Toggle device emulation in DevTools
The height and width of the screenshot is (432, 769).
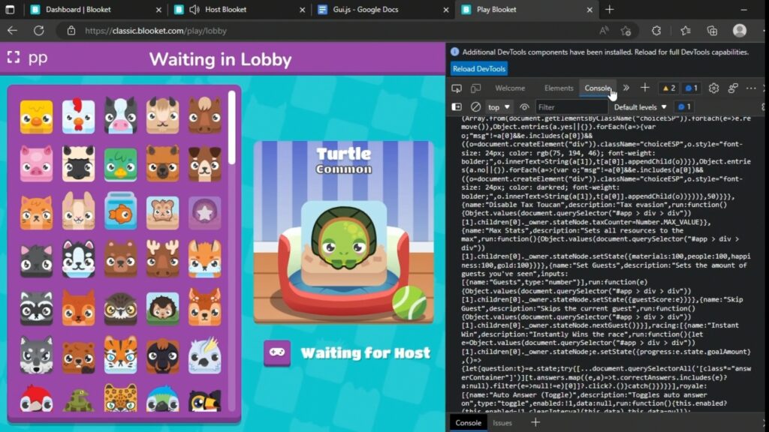[x=475, y=88]
